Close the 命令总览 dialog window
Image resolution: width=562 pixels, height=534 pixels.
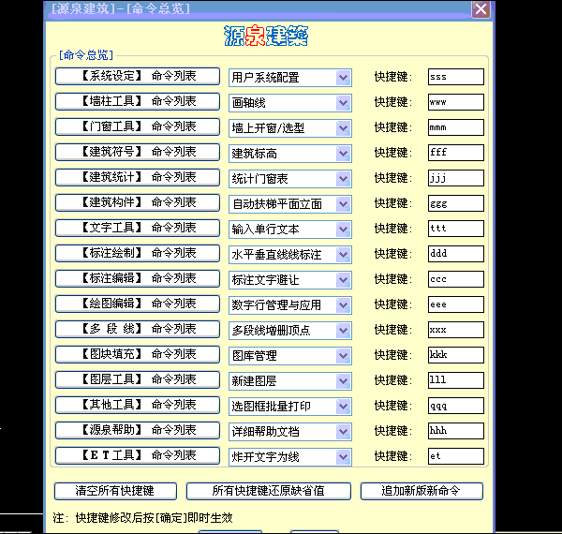pos(480,9)
